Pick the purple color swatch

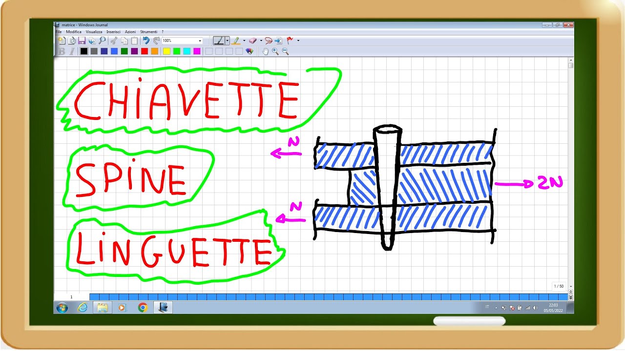134,51
